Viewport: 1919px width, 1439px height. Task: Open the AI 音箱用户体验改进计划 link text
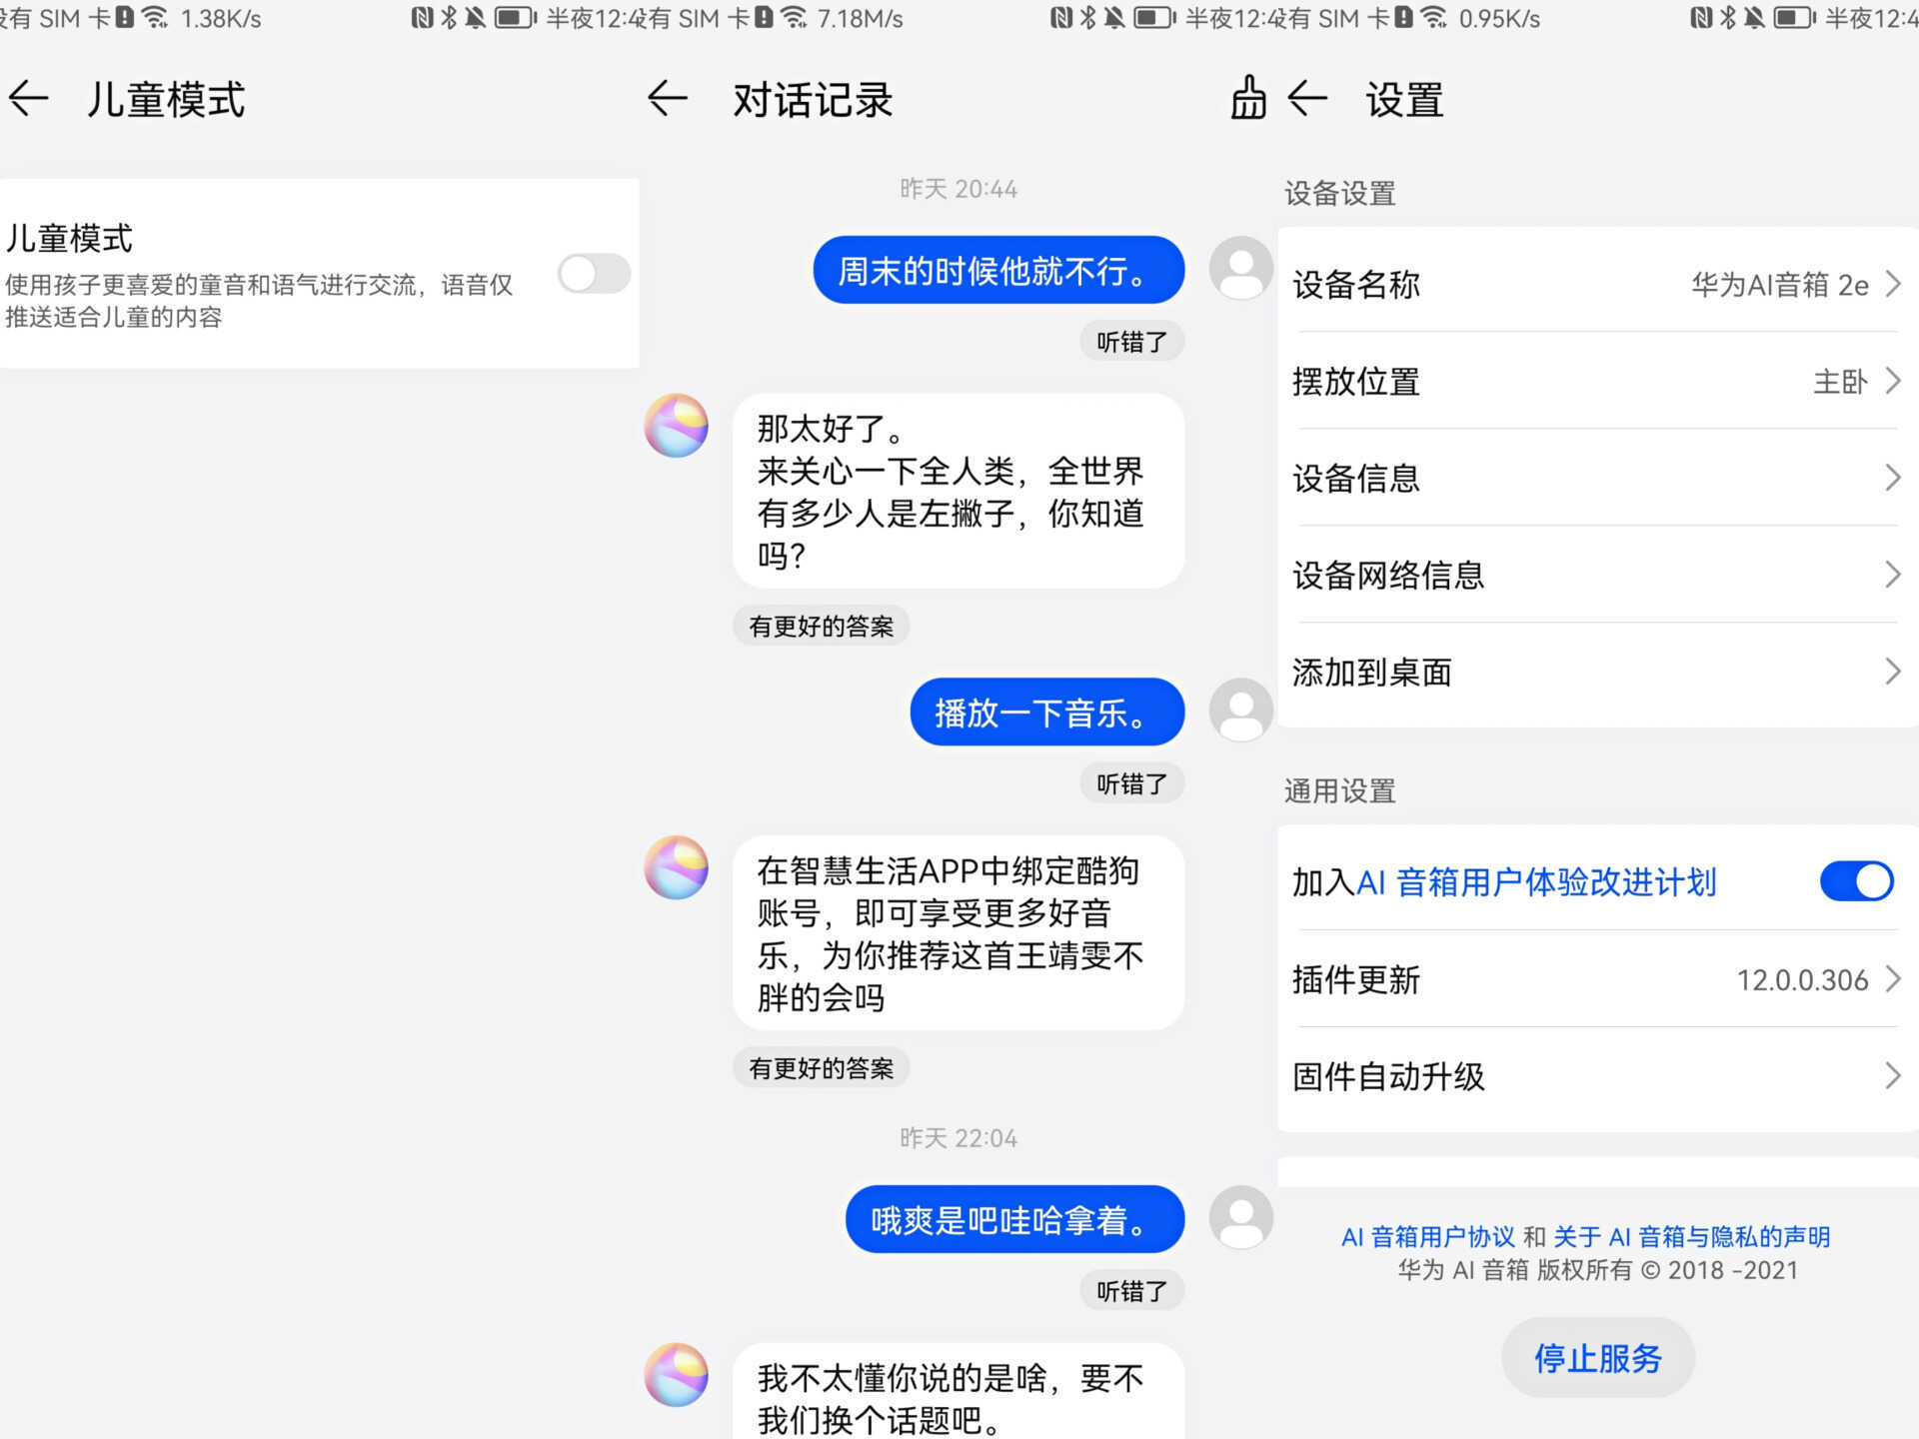click(x=1536, y=882)
